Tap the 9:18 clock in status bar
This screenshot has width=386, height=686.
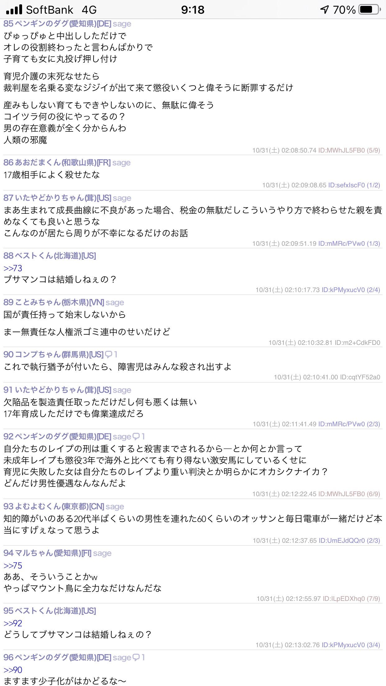(193, 10)
